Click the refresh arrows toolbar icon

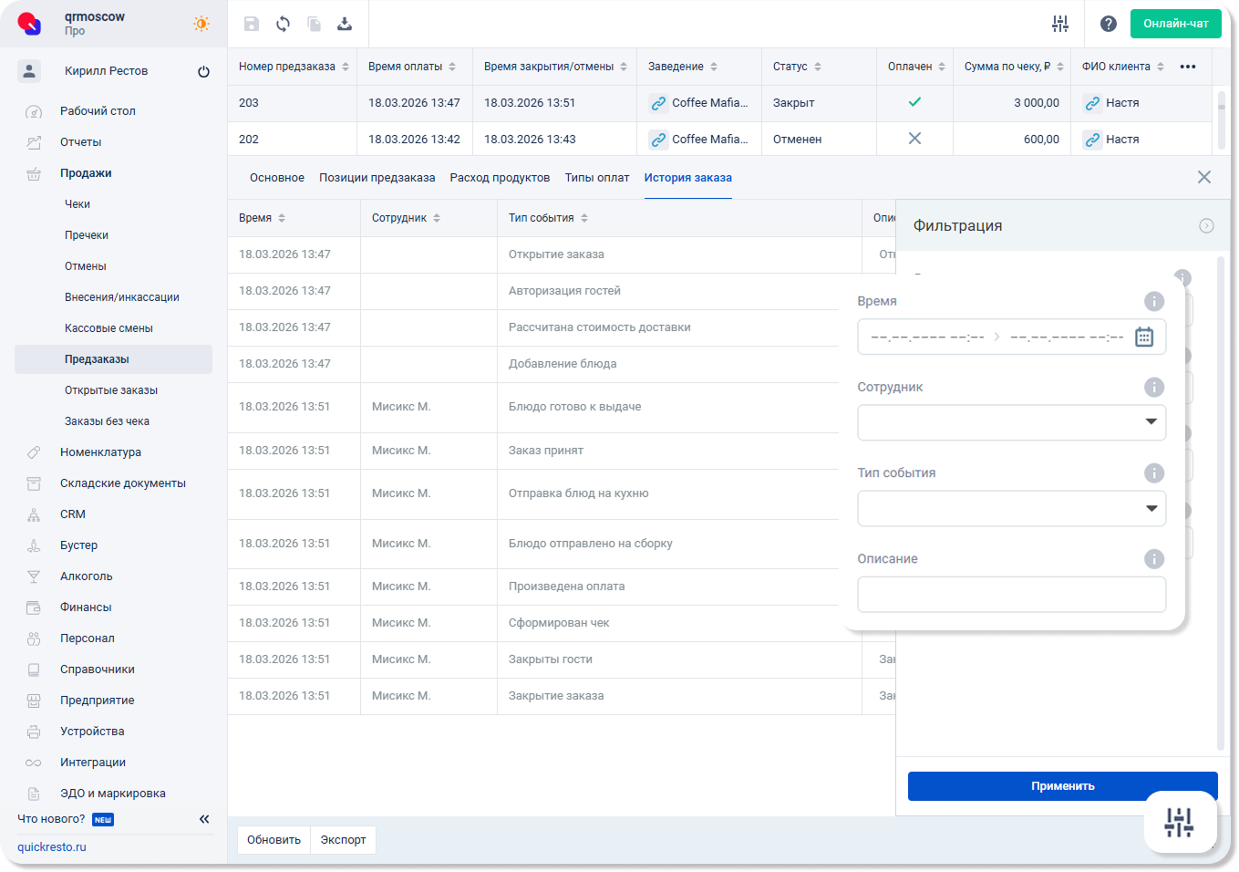coord(283,24)
